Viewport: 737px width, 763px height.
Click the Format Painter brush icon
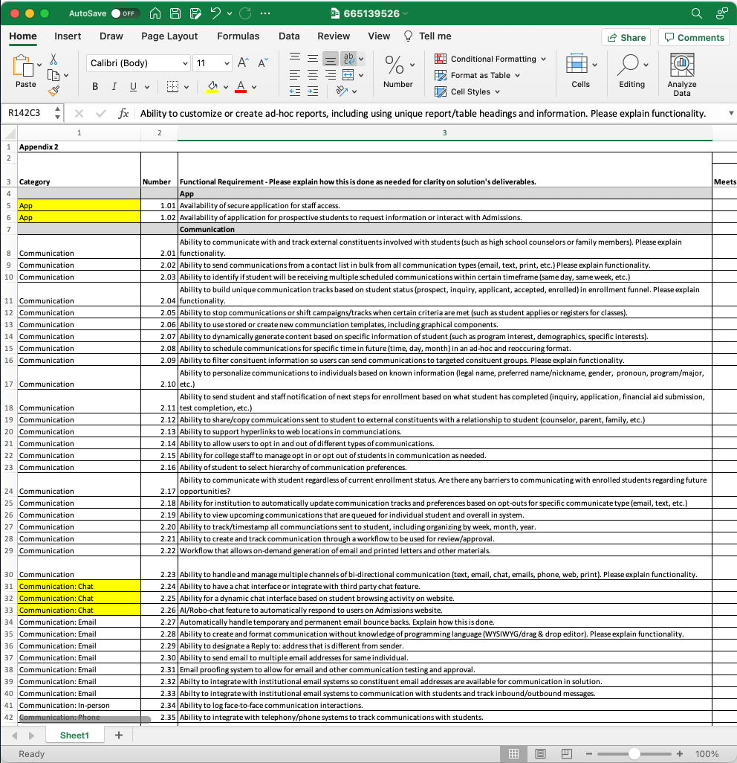53,91
